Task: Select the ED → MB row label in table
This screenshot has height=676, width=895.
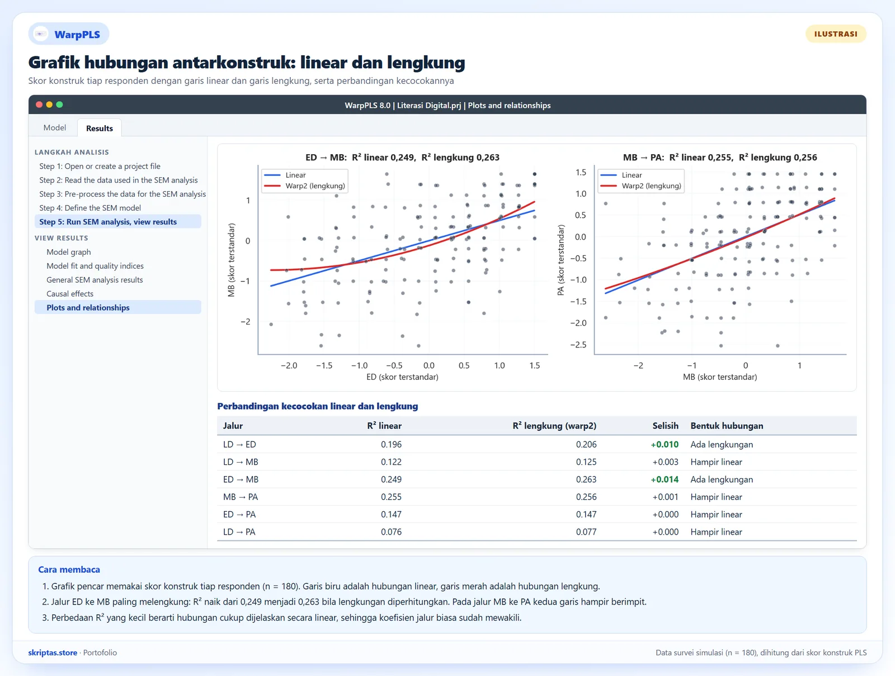Action: click(x=241, y=479)
